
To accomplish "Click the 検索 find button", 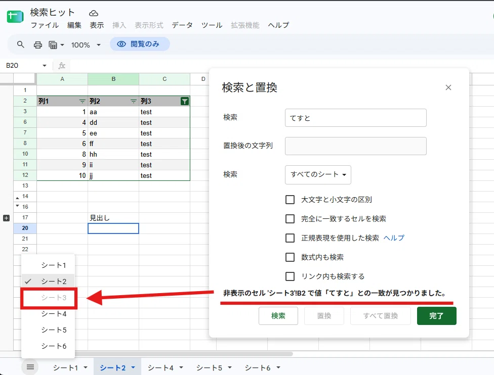I will point(278,316).
